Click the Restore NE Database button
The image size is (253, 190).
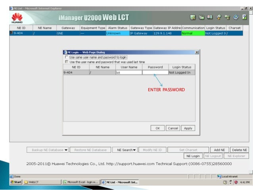(x=90, y=150)
